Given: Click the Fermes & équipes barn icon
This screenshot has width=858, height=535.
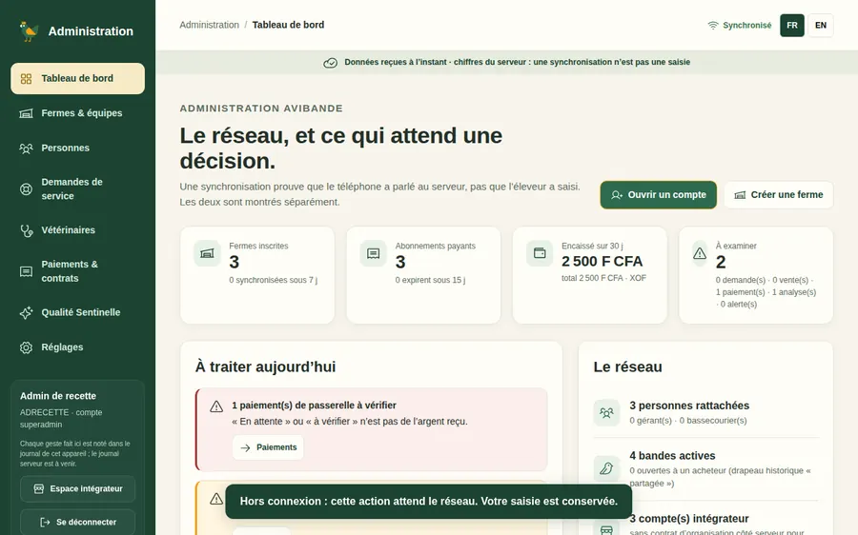Looking at the screenshot, I should click(26, 113).
